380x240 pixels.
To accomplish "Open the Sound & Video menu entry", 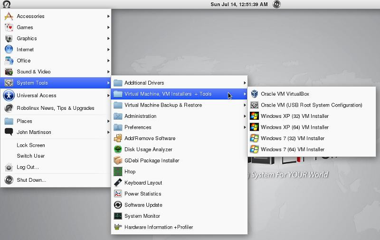I will (56, 71).
